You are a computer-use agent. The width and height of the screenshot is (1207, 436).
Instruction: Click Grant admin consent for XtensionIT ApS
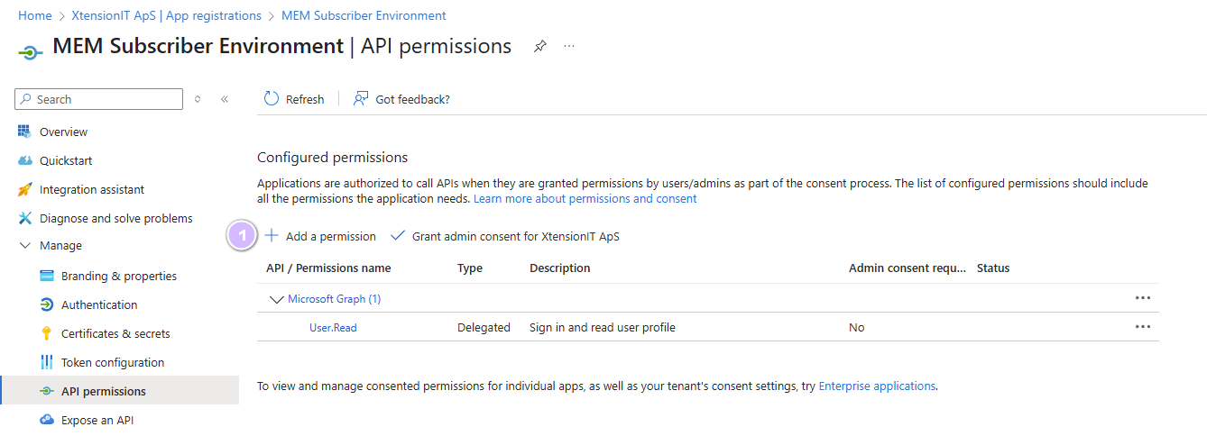coord(515,236)
